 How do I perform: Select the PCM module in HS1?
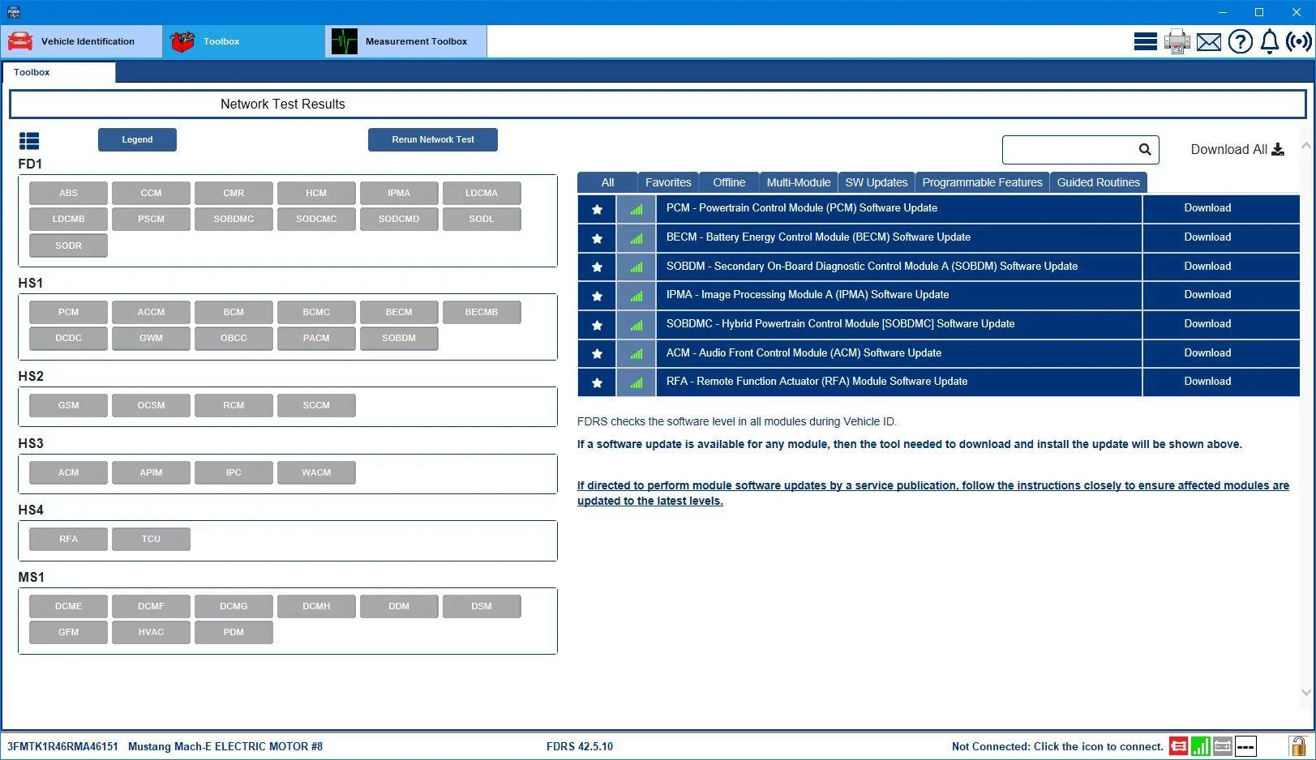click(68, 312)
